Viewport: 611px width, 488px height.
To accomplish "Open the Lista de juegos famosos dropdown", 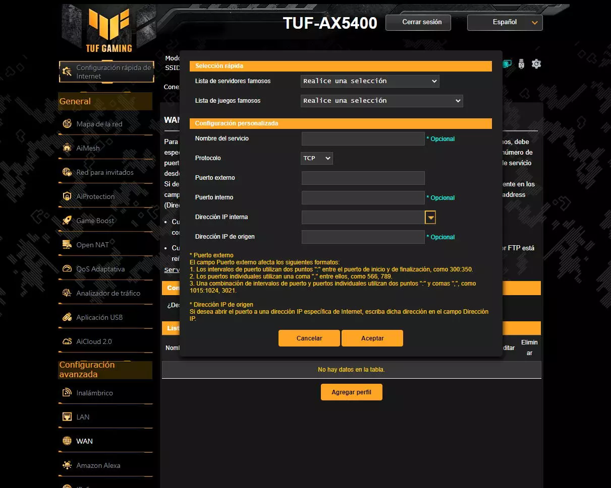I will pyautogui.click(x=381, y=101).
